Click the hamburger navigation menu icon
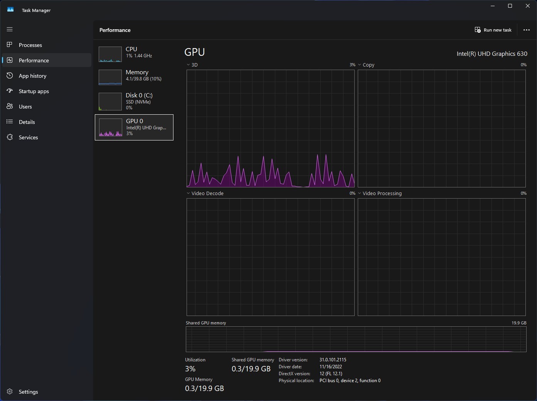 10,29
